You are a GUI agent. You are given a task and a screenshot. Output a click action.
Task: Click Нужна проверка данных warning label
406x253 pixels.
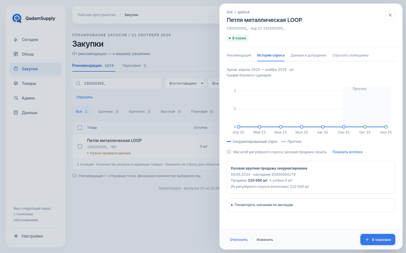click(x=109, y=153)
